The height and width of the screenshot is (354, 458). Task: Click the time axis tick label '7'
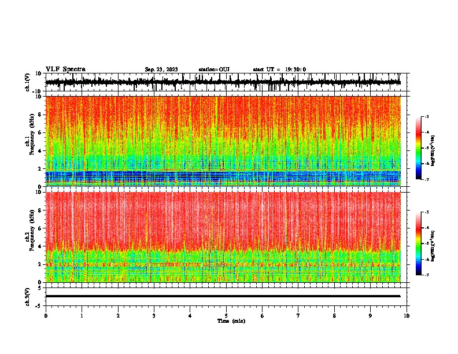[x=298, y=316]
